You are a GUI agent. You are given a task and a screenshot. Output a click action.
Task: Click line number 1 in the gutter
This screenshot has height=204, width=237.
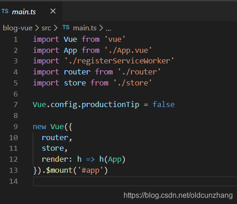point(16,40)
